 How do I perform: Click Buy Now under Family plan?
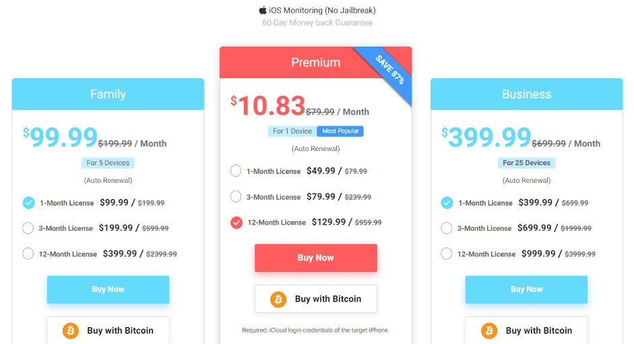click(108, 289)
